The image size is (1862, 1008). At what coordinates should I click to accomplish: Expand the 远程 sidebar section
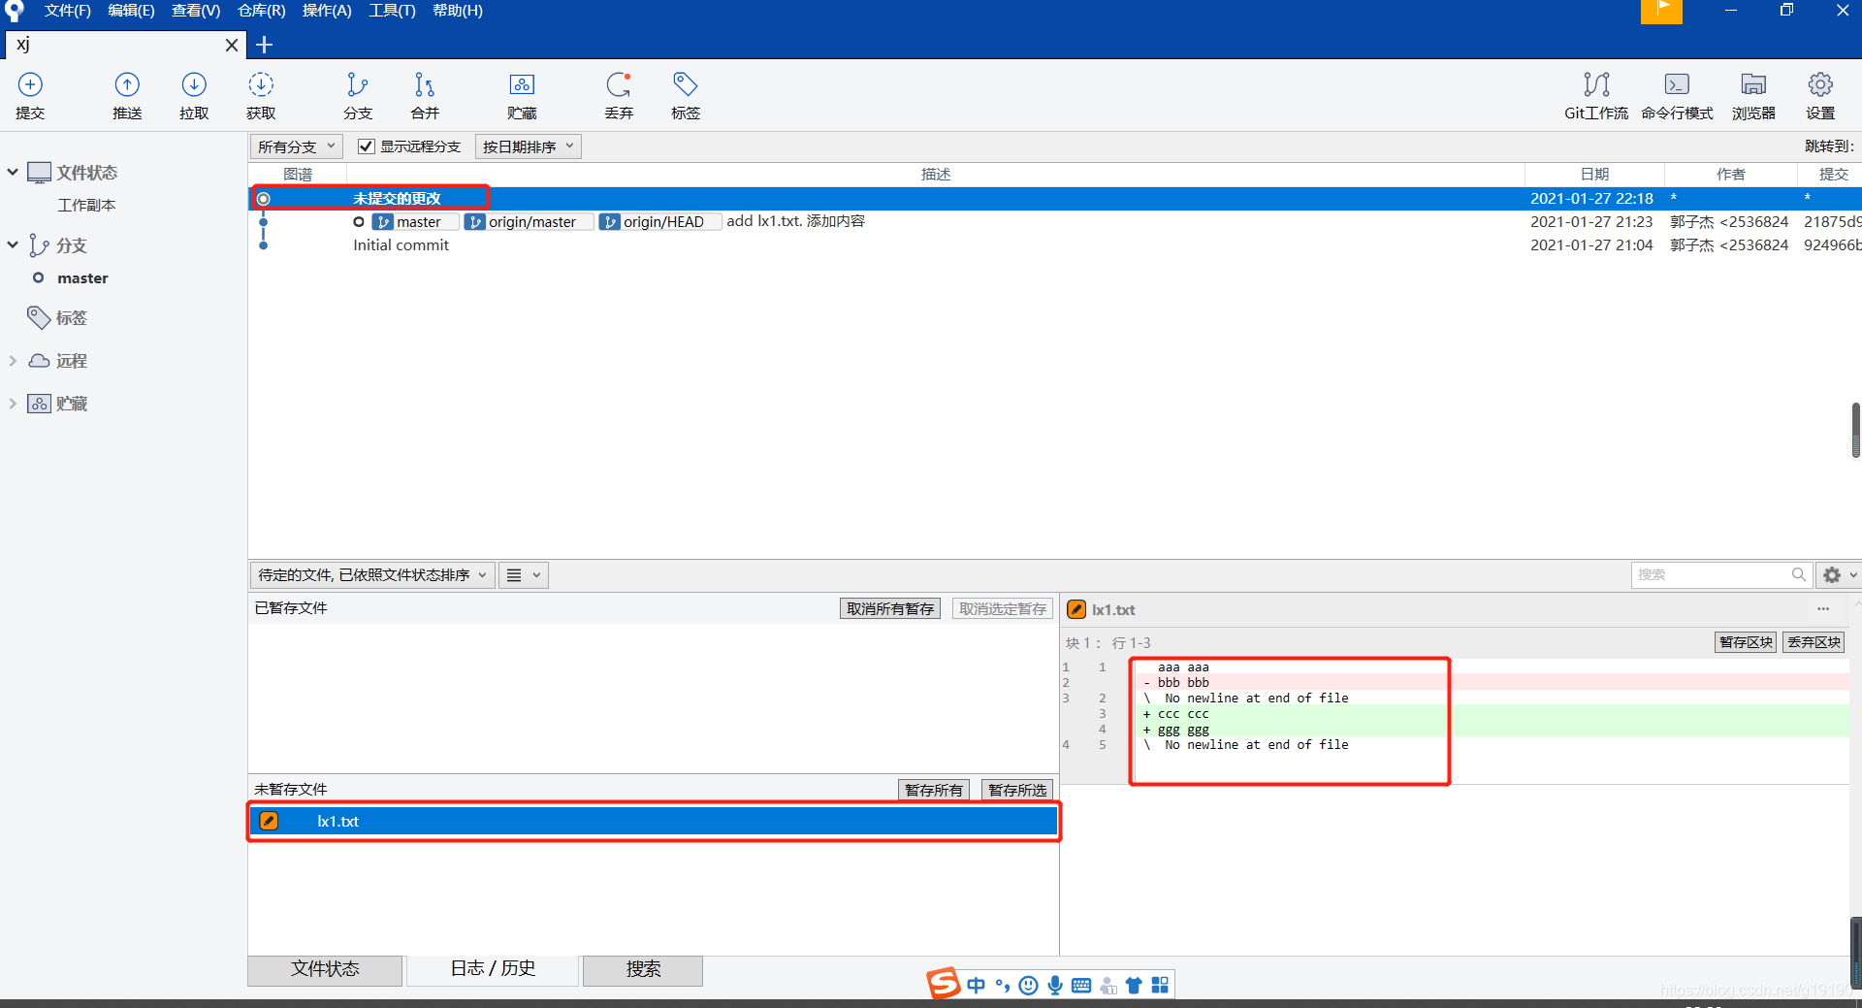(x=13, y=360)
